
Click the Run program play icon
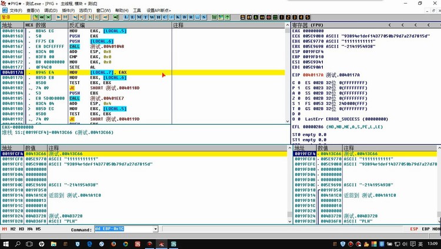coord(58,17)
